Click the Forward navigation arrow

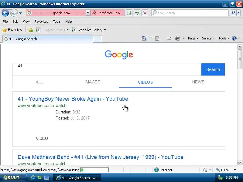tap(14, 13)
